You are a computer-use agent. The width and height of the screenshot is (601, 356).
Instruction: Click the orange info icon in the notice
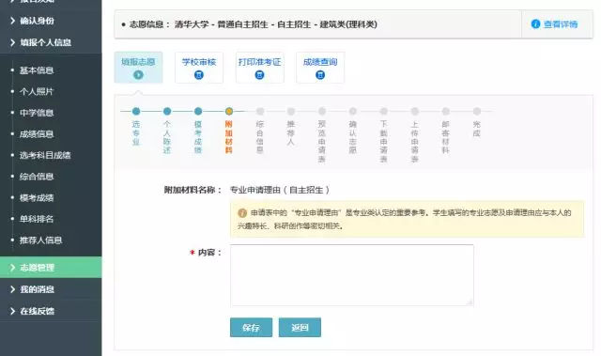point(242,213)
